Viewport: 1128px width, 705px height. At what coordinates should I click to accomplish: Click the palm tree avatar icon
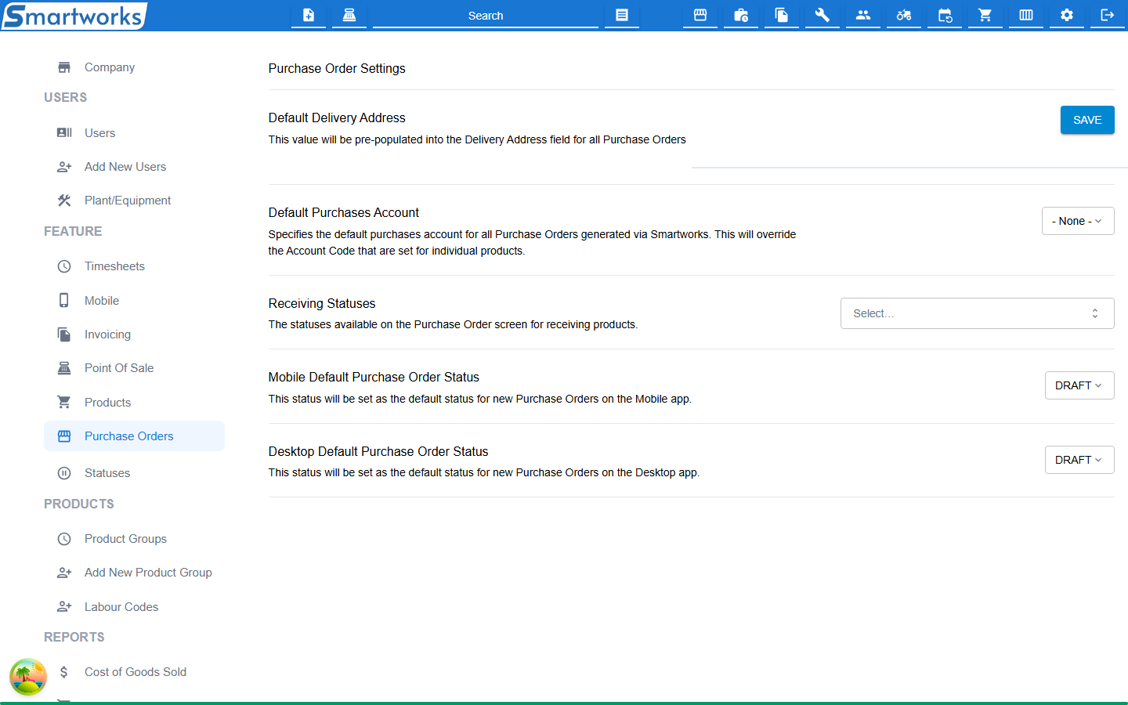pyautogui.click(x=28, y=677)
